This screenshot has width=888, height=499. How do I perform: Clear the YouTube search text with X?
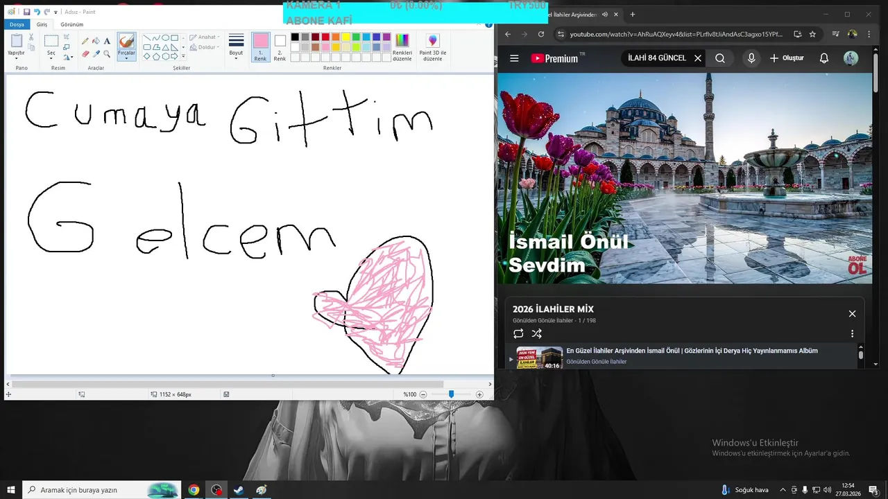tap(698, 58)
